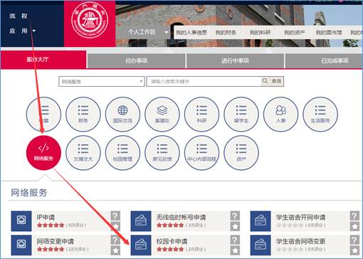The image size is (363, 259).
Task: Open the 我的财务 link
Action: [226, 33]
